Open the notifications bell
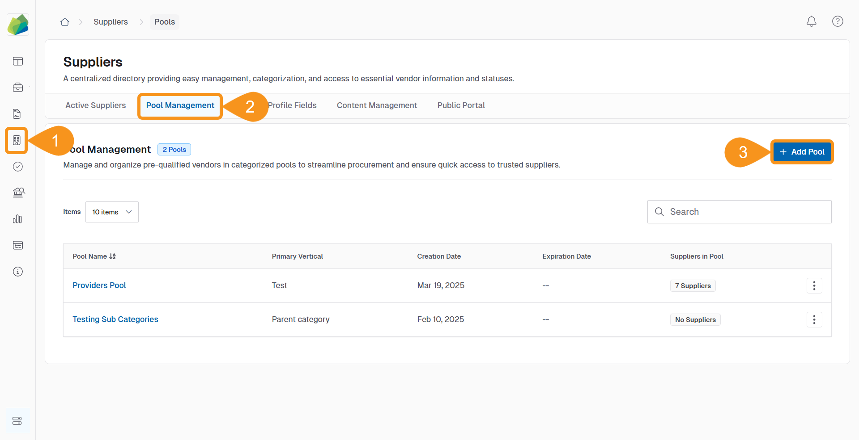This screenshot has width=859, height=440. [x=811, y=21]
